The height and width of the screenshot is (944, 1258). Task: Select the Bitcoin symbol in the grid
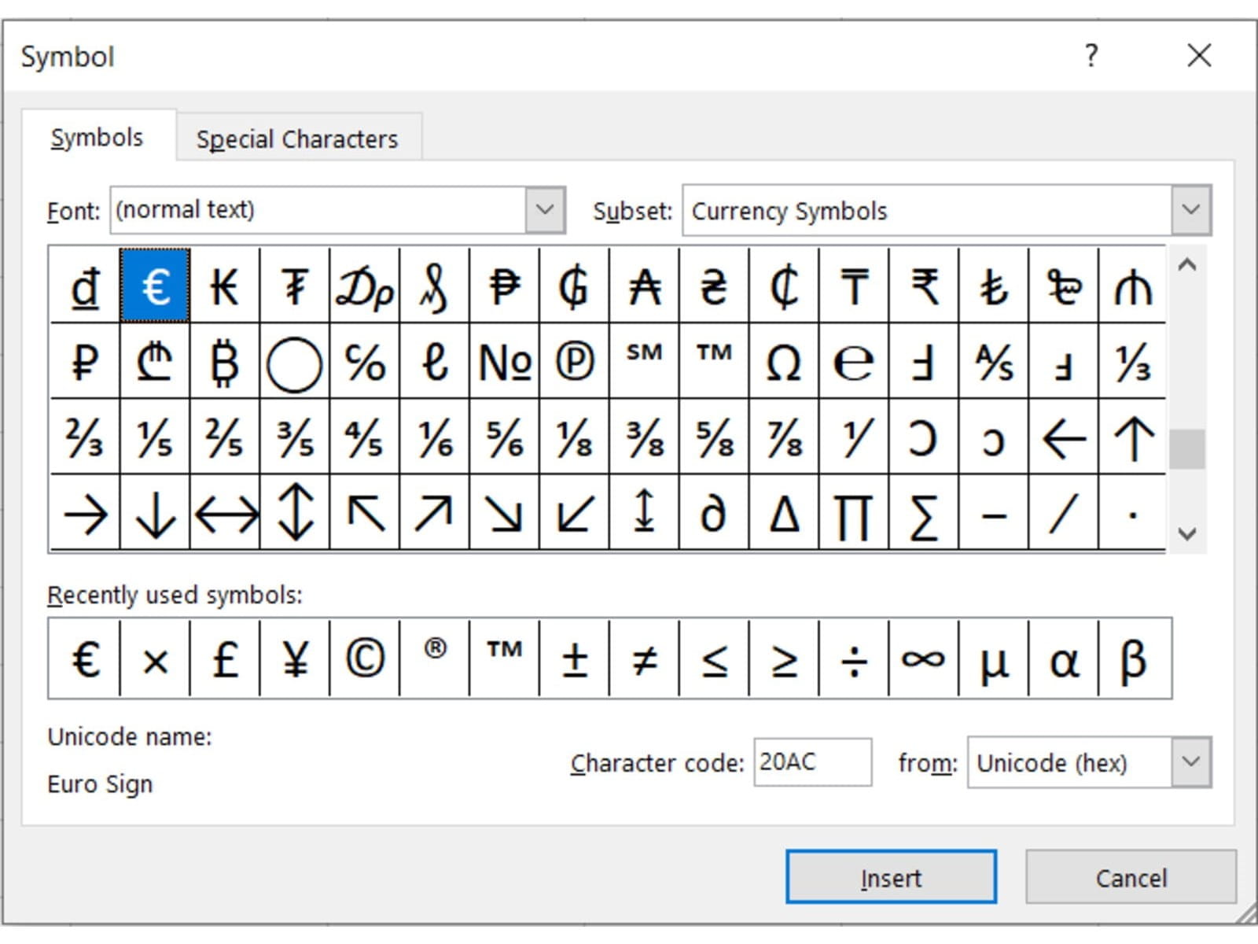pyautogui.click(x=224, y=363)
